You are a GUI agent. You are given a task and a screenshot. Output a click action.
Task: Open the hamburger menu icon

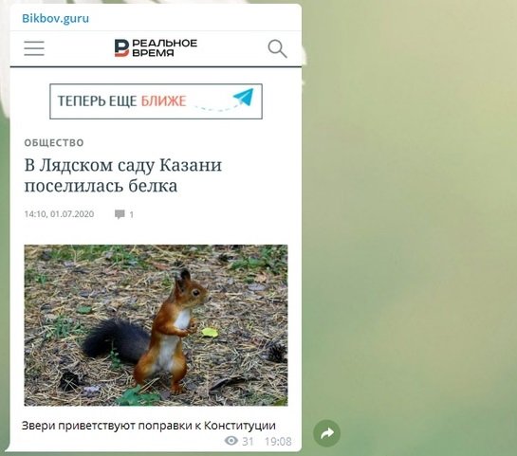[x=34, y=48]
